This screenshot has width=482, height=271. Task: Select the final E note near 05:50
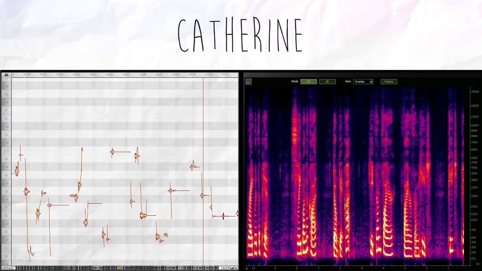coord(224,216)
